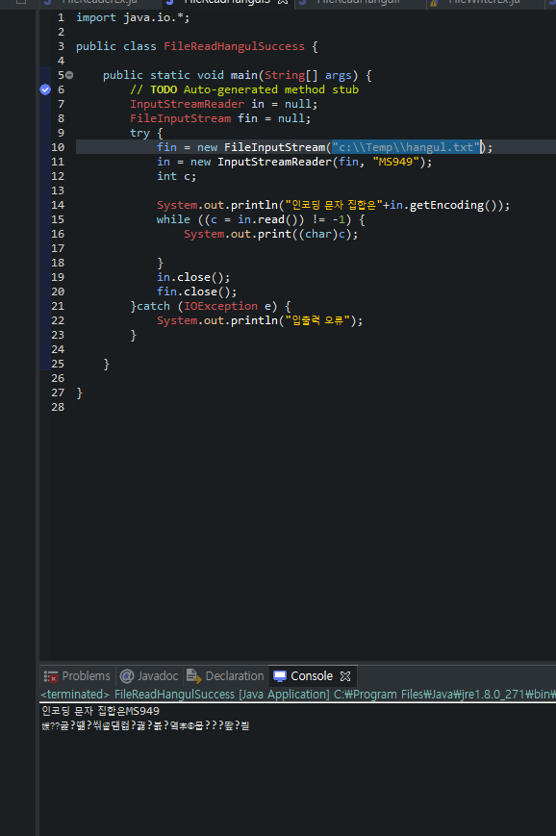Switch to the FileWriterEx.java editor tab
The image size is (556, 836).
484,2
